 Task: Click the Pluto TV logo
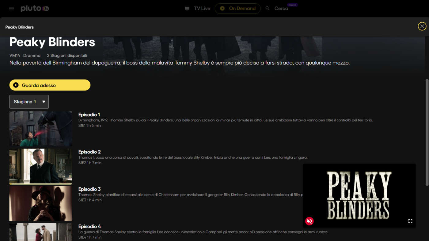pyautogui.click(x=34, y=8)
